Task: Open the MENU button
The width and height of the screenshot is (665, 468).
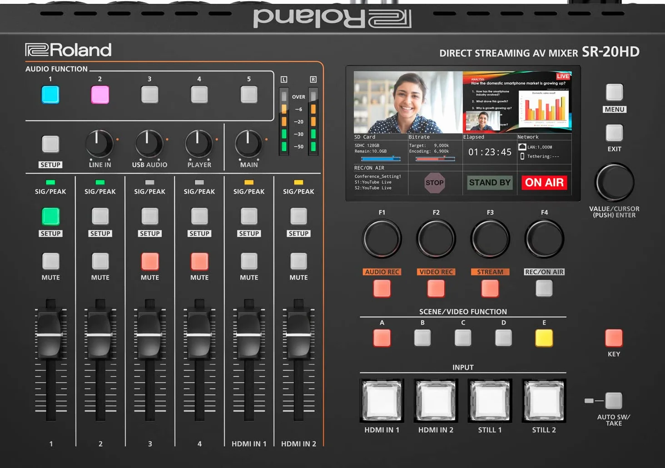Action: tap(614, 92)
